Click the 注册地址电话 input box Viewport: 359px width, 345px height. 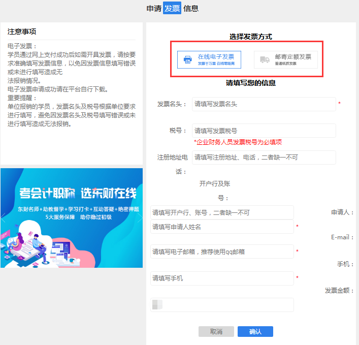[x=264, y=158]
